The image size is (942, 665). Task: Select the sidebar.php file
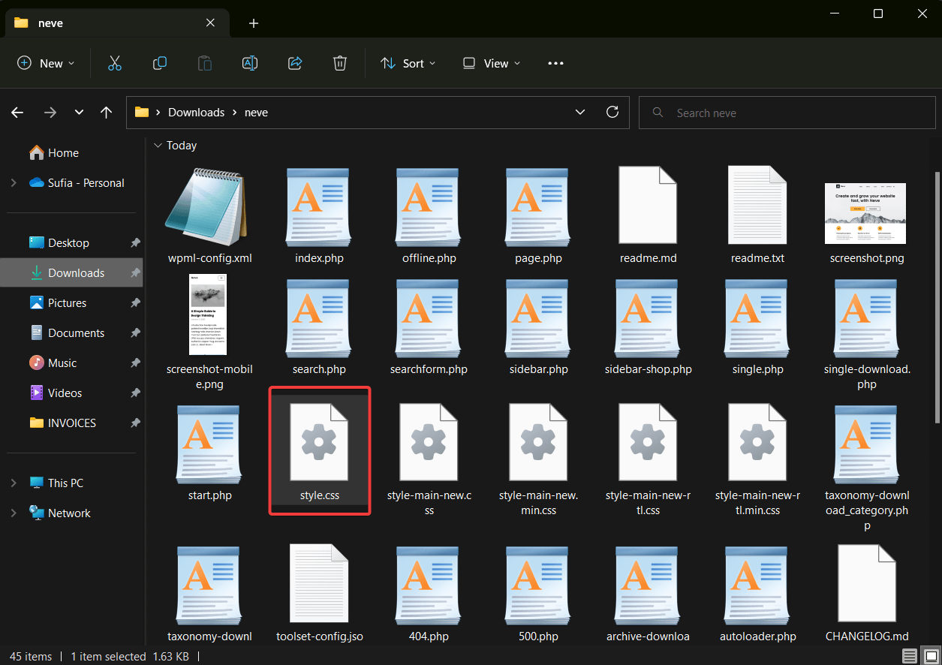coord(539,327)
